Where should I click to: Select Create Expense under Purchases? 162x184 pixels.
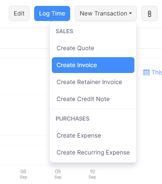(x=93, y=135)
